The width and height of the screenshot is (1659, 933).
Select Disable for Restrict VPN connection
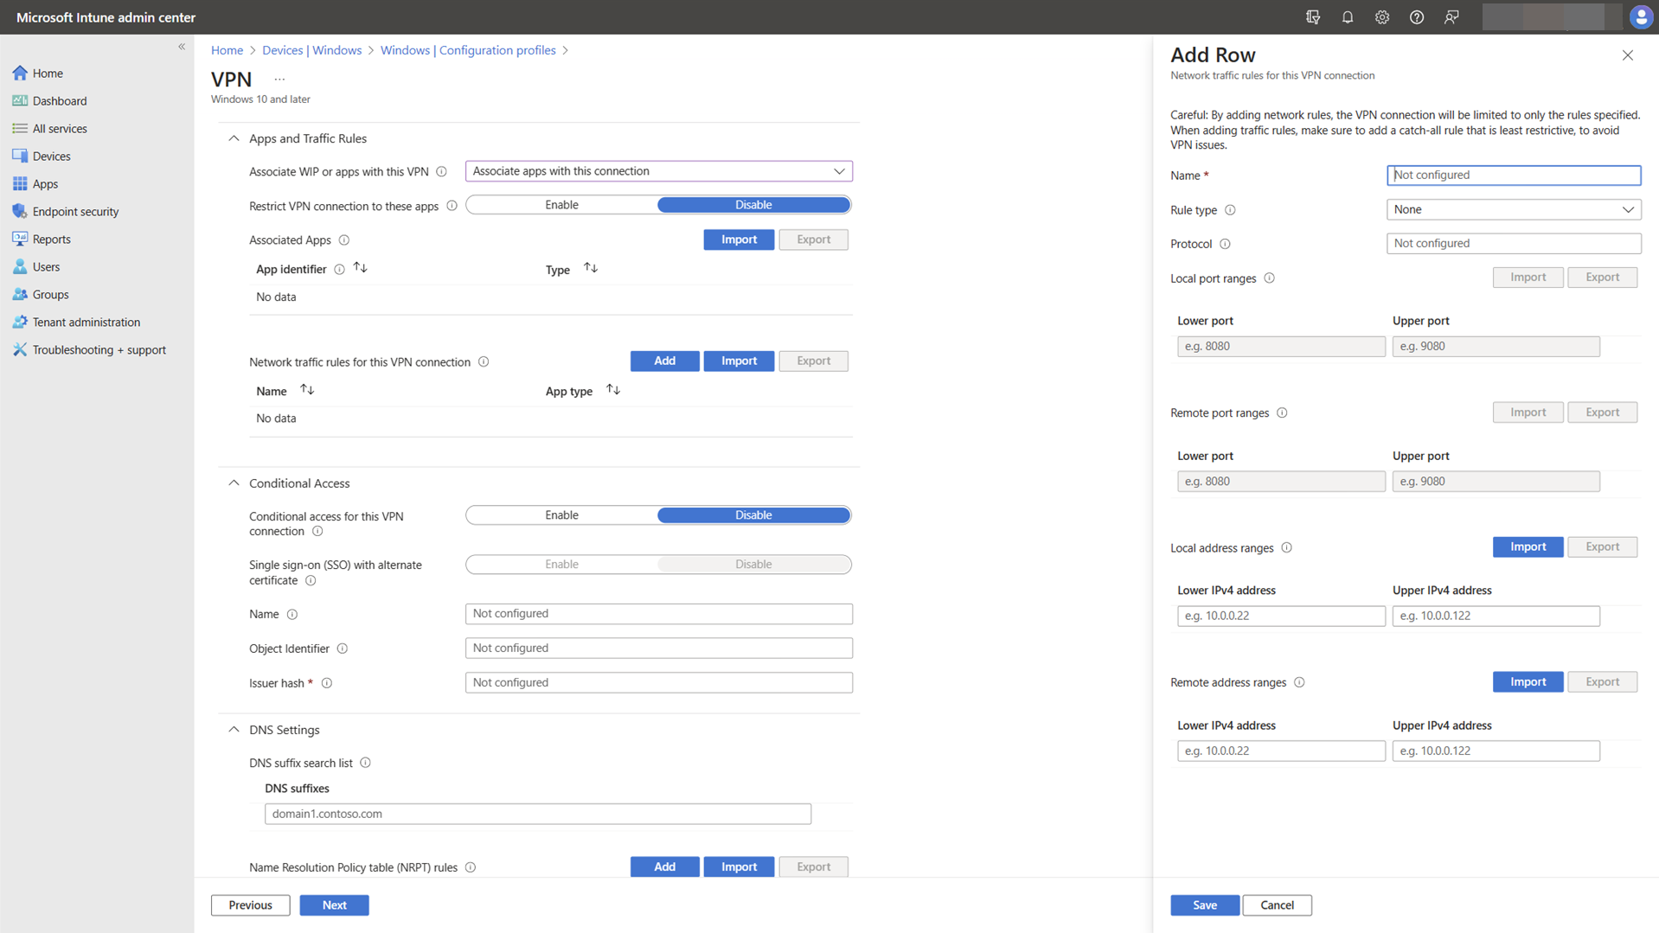click(753, 205)
